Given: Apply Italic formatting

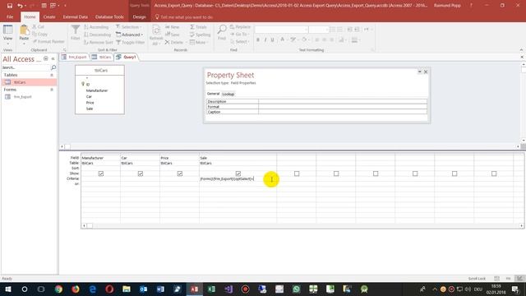Looking at the screenshot, I should 265,40.
